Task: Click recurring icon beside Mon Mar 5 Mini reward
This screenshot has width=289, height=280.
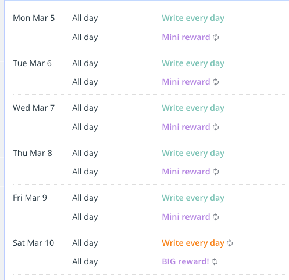Action: coord(216,37)
